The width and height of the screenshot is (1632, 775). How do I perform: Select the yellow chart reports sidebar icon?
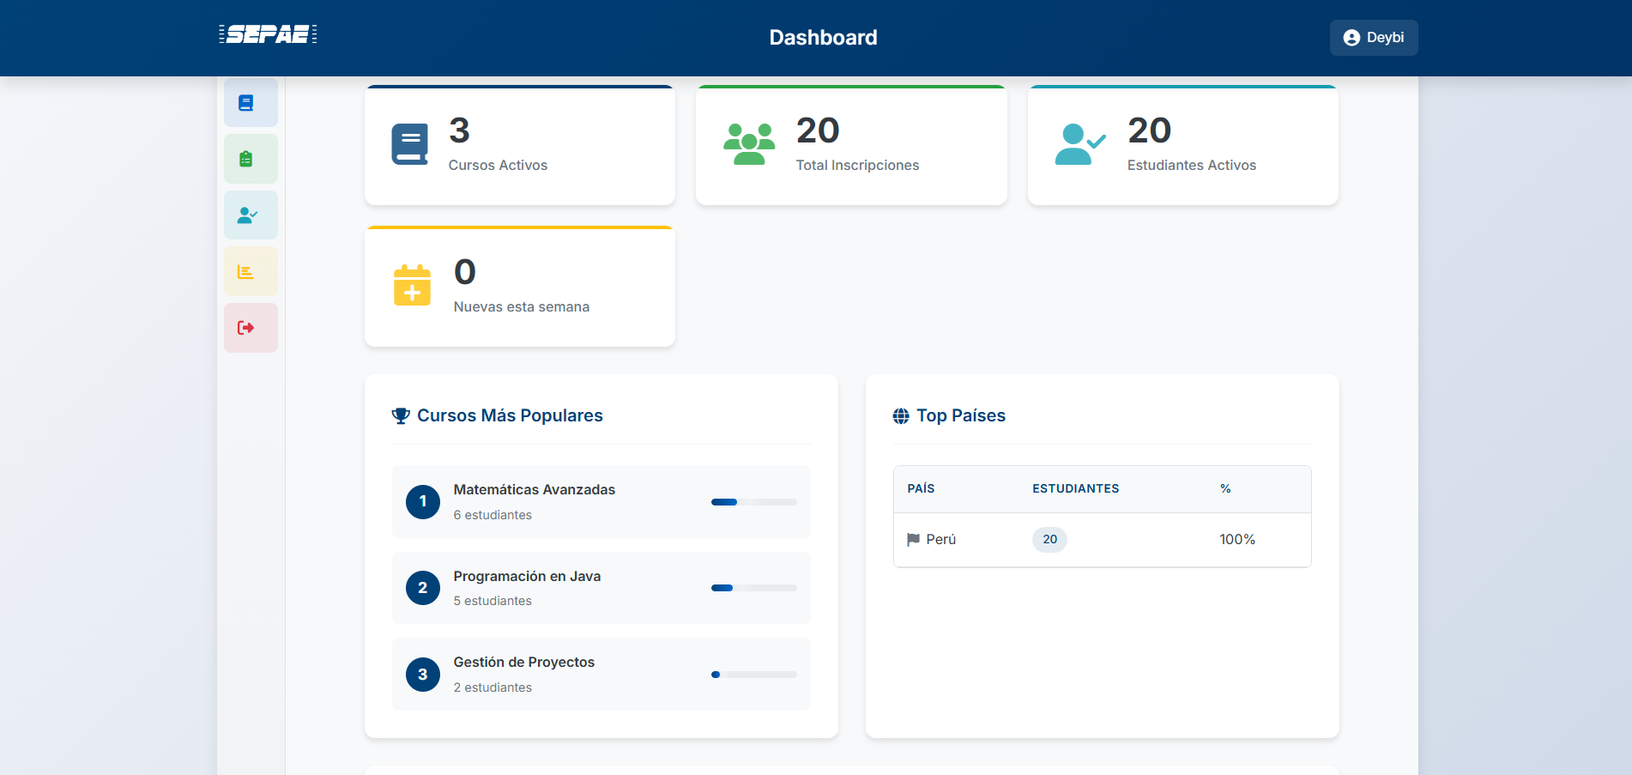pos(246,272)
